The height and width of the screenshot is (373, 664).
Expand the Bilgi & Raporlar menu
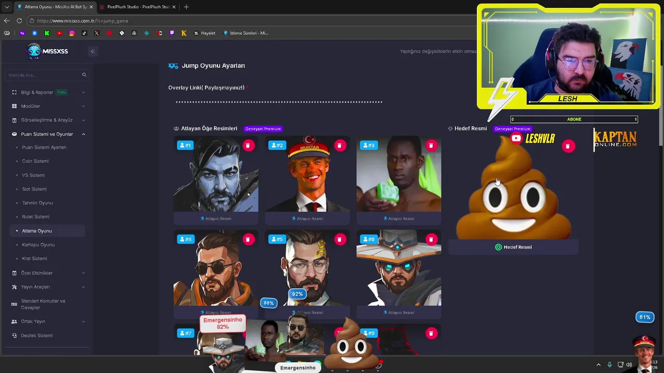pos(48,92)
